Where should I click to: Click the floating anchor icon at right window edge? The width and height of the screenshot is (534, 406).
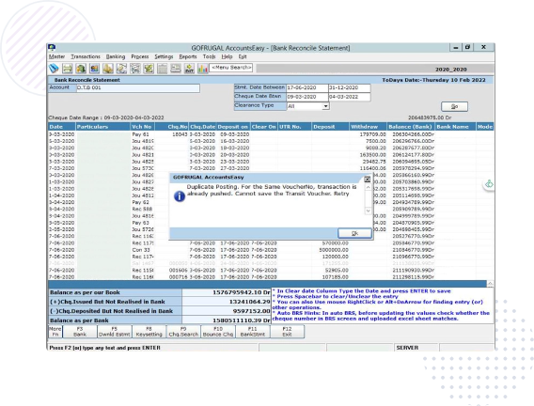point(490,184)
